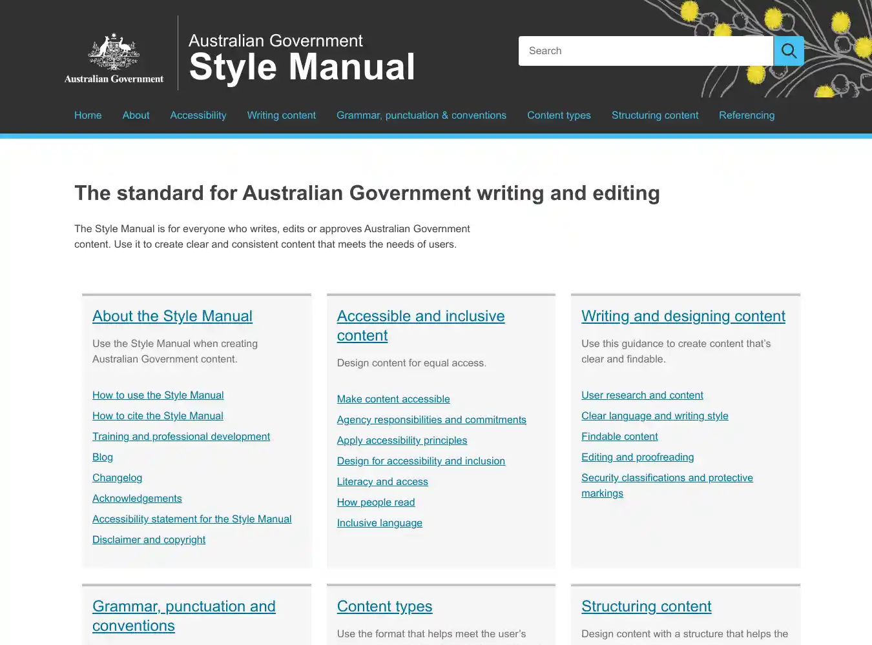872x645 pixels.
Task: Open Editing and proofreading link
Action: [x=638, y=457]
